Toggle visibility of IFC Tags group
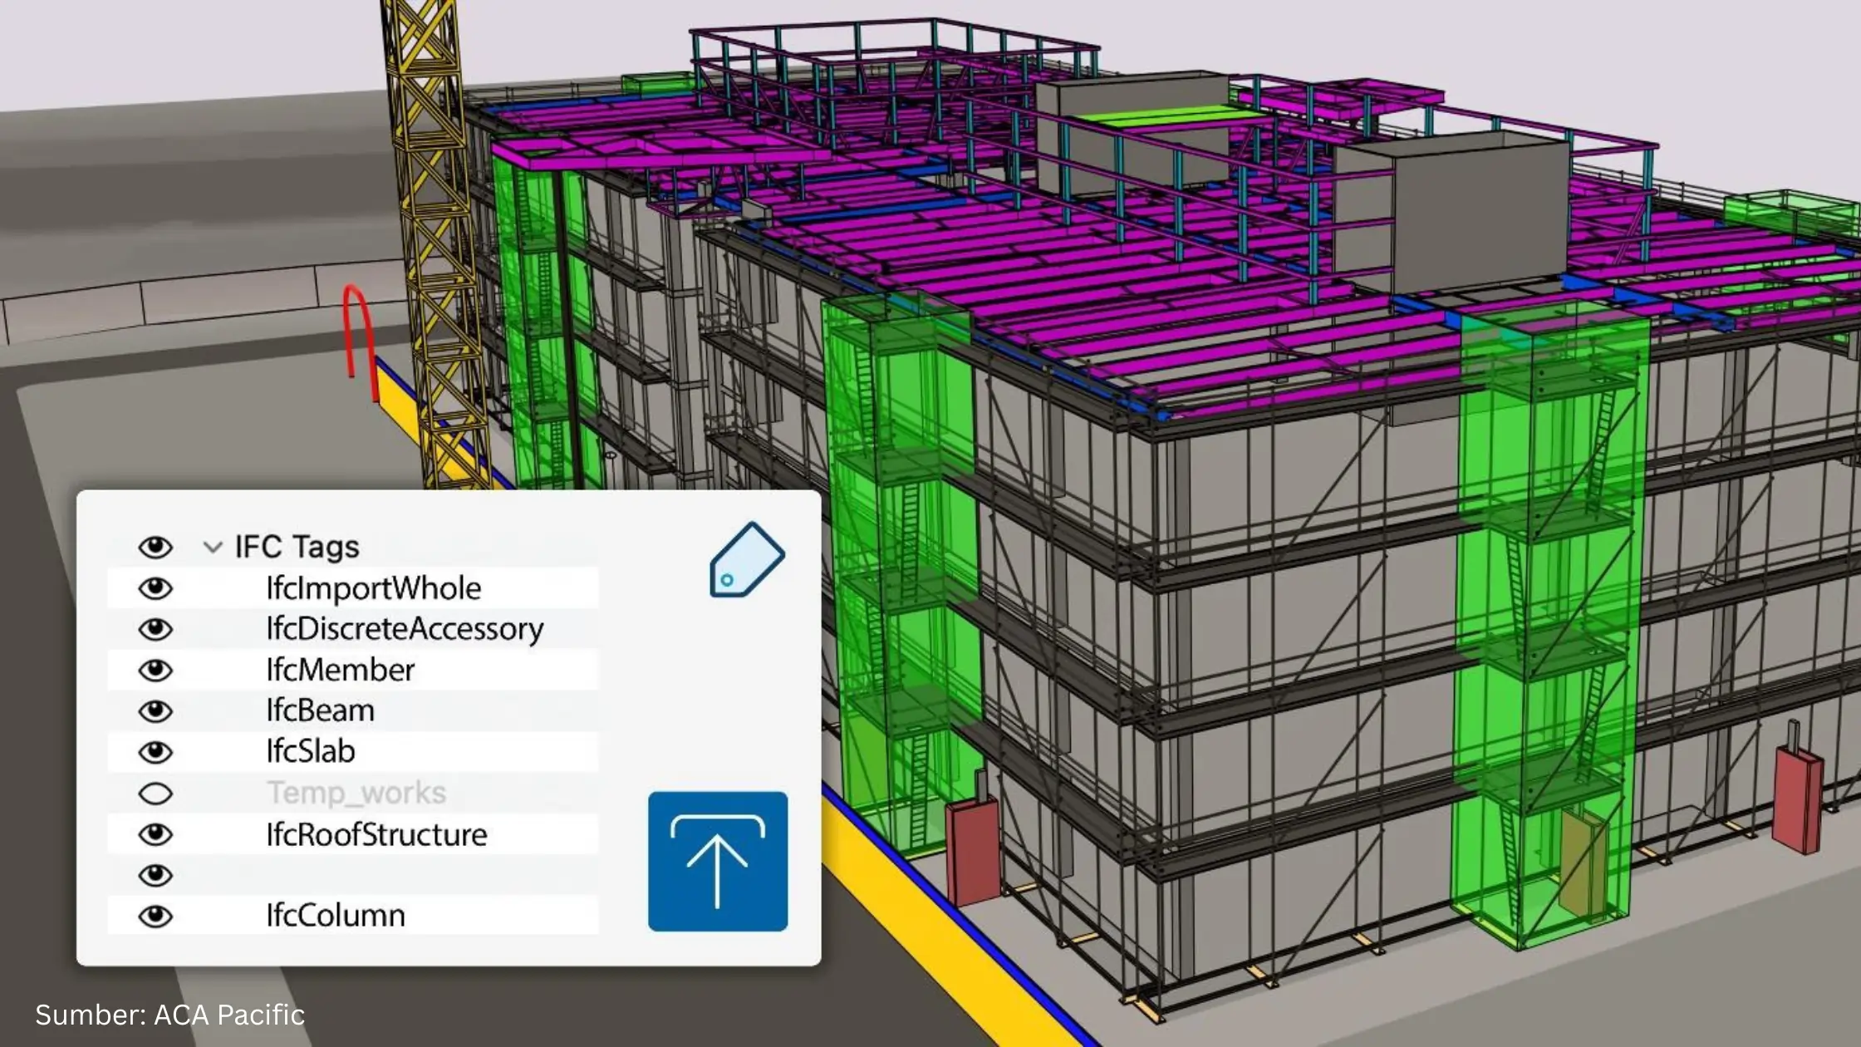The image size is (1861, 1047). point(155,547)
